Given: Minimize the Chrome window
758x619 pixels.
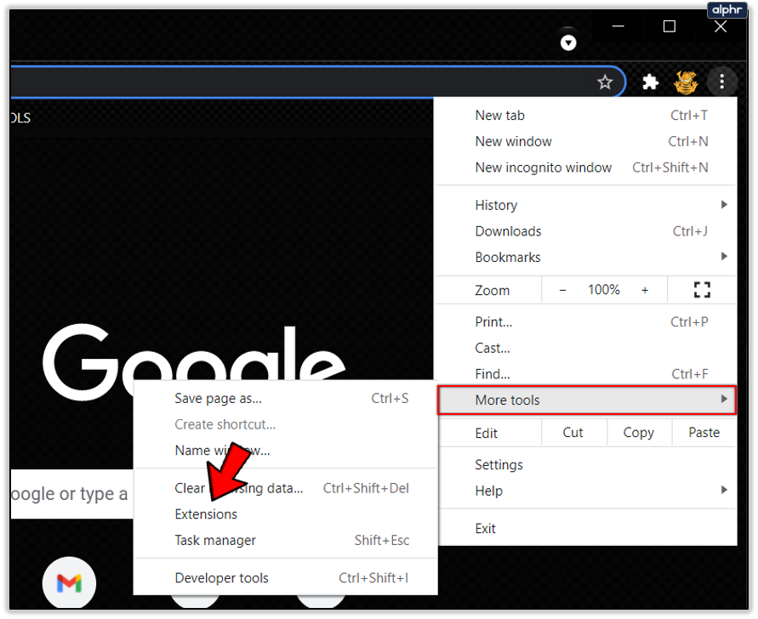Looking at the screenshot, I should point(618,26).
